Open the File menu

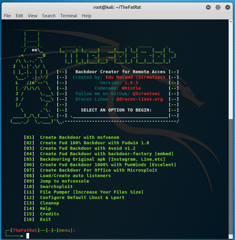[7, 16]
